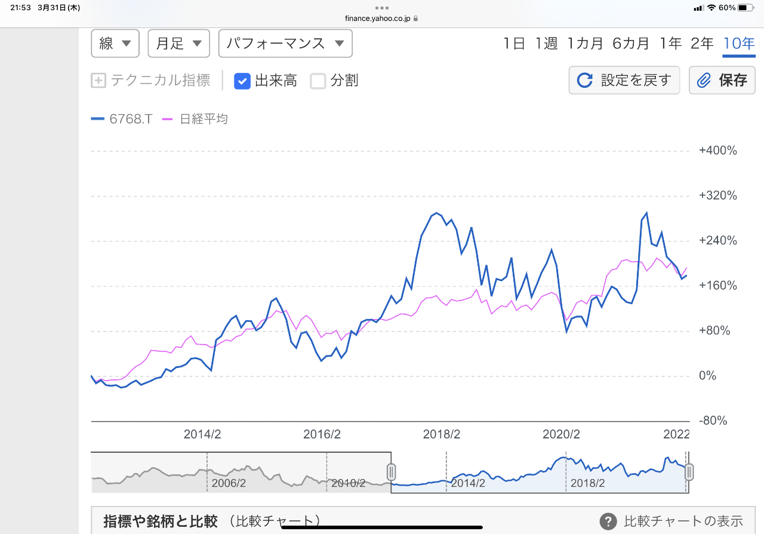
Task: Switch to the 6カ月 range tab
Action: tap(630, 44)
